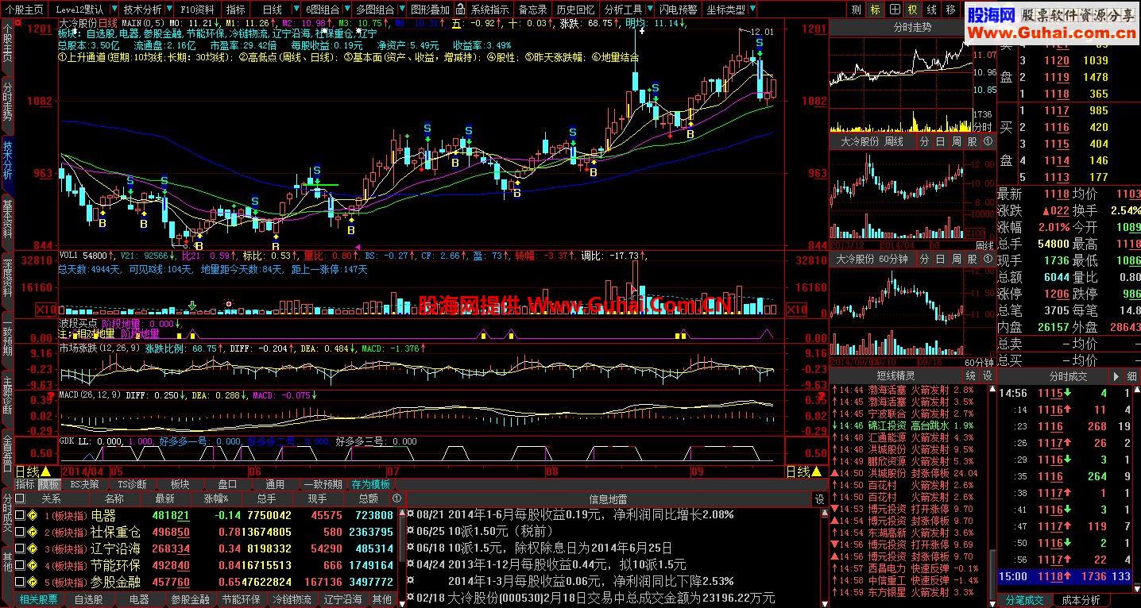Switch to the 分笔成交 tab
This screenshot has width=1141, height=608.
1025,600
